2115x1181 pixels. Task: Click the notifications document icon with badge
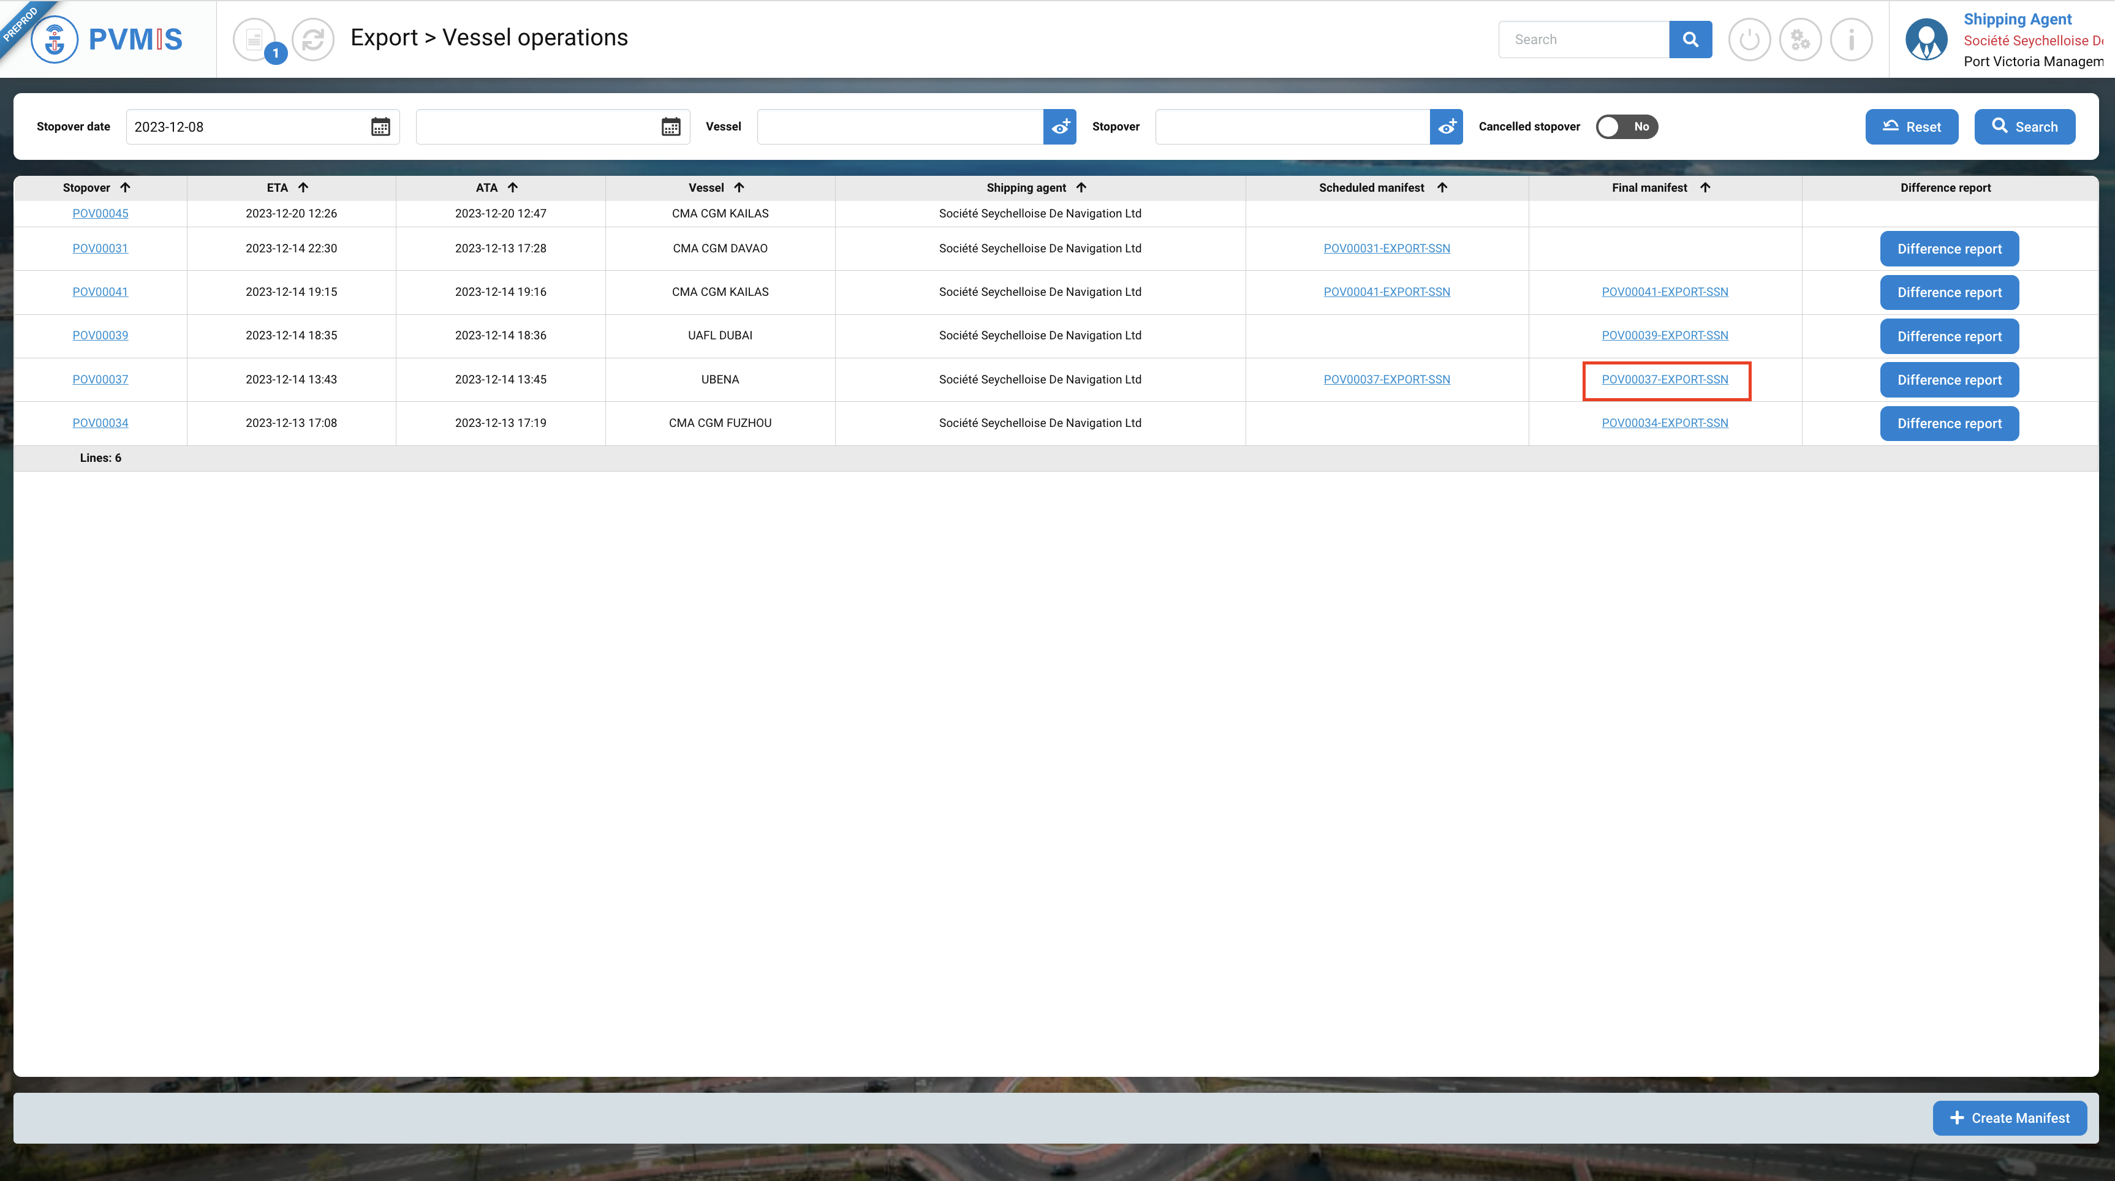click(255, 39)
